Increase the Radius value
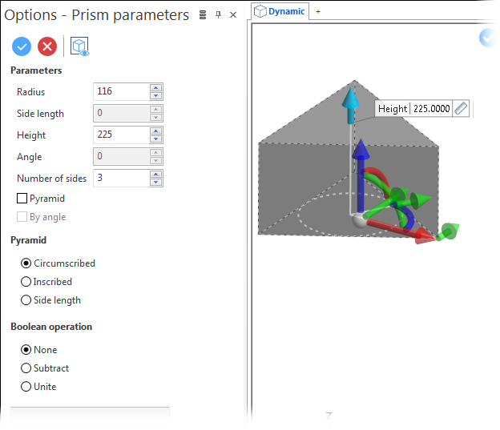Image resolution: width=500 pixels, height=430 pixels. click(x=156, y=87)
